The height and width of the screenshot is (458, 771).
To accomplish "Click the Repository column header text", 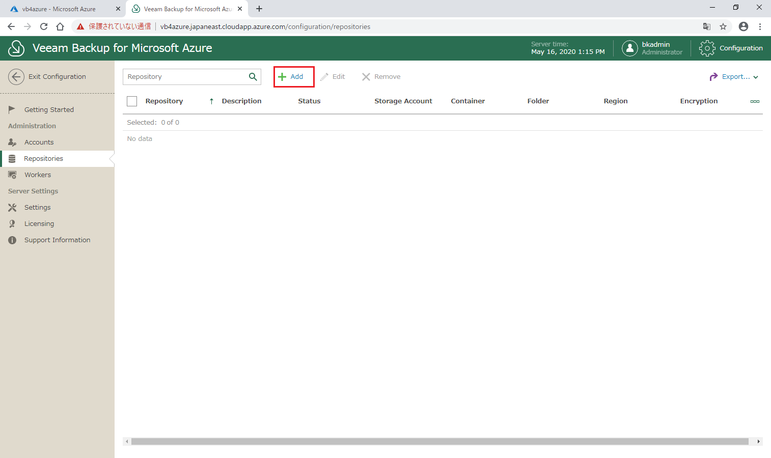I will pos(164,101).
